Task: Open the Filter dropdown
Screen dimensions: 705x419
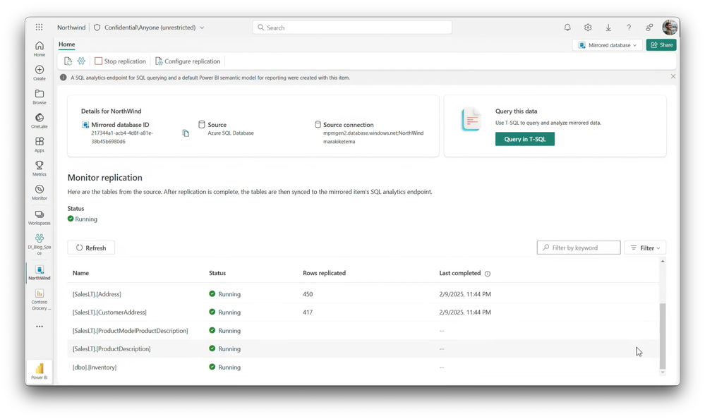Action: [645, 248]
